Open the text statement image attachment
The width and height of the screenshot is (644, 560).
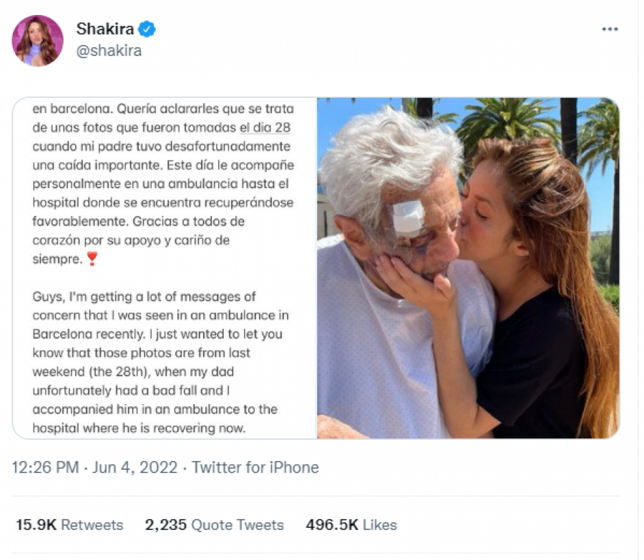pos(165,267)
